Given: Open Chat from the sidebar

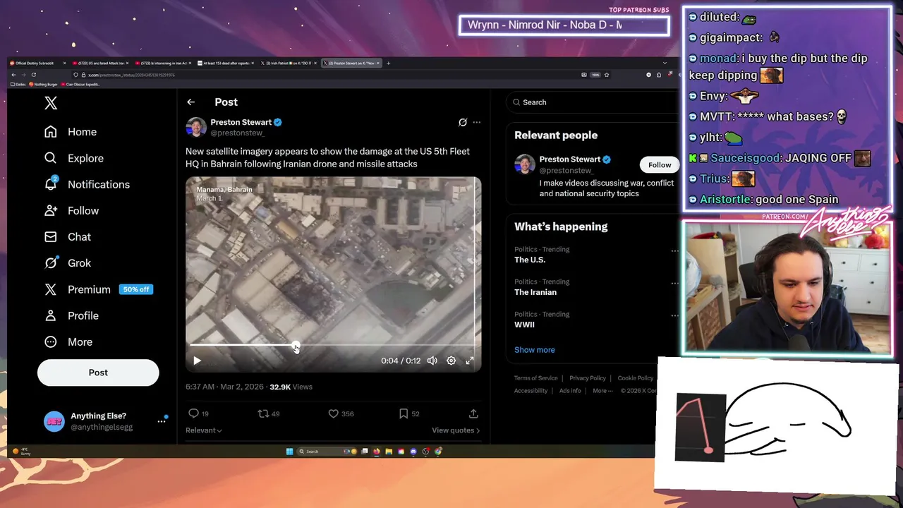Looking at the screenshot, I should point(68,236).
